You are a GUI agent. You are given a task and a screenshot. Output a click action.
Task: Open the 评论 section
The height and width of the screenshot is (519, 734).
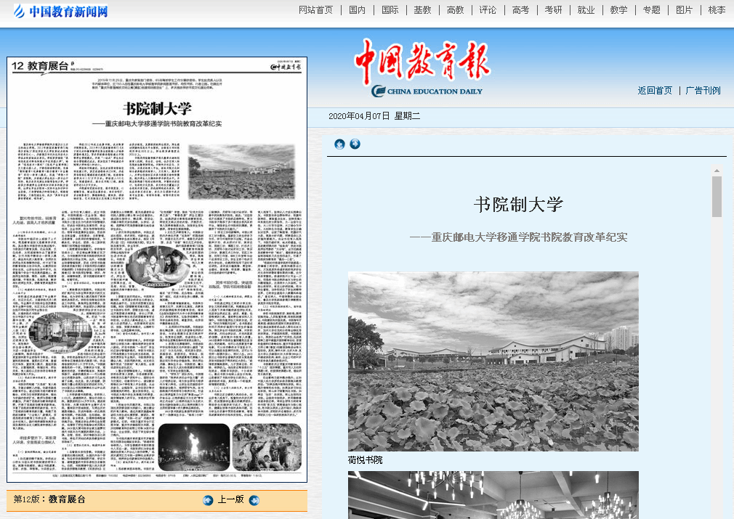pyautogui.click(x=488, y=10)
